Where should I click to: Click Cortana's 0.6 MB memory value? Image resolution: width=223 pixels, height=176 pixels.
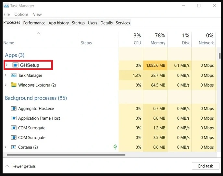click(x=159, y=147)
